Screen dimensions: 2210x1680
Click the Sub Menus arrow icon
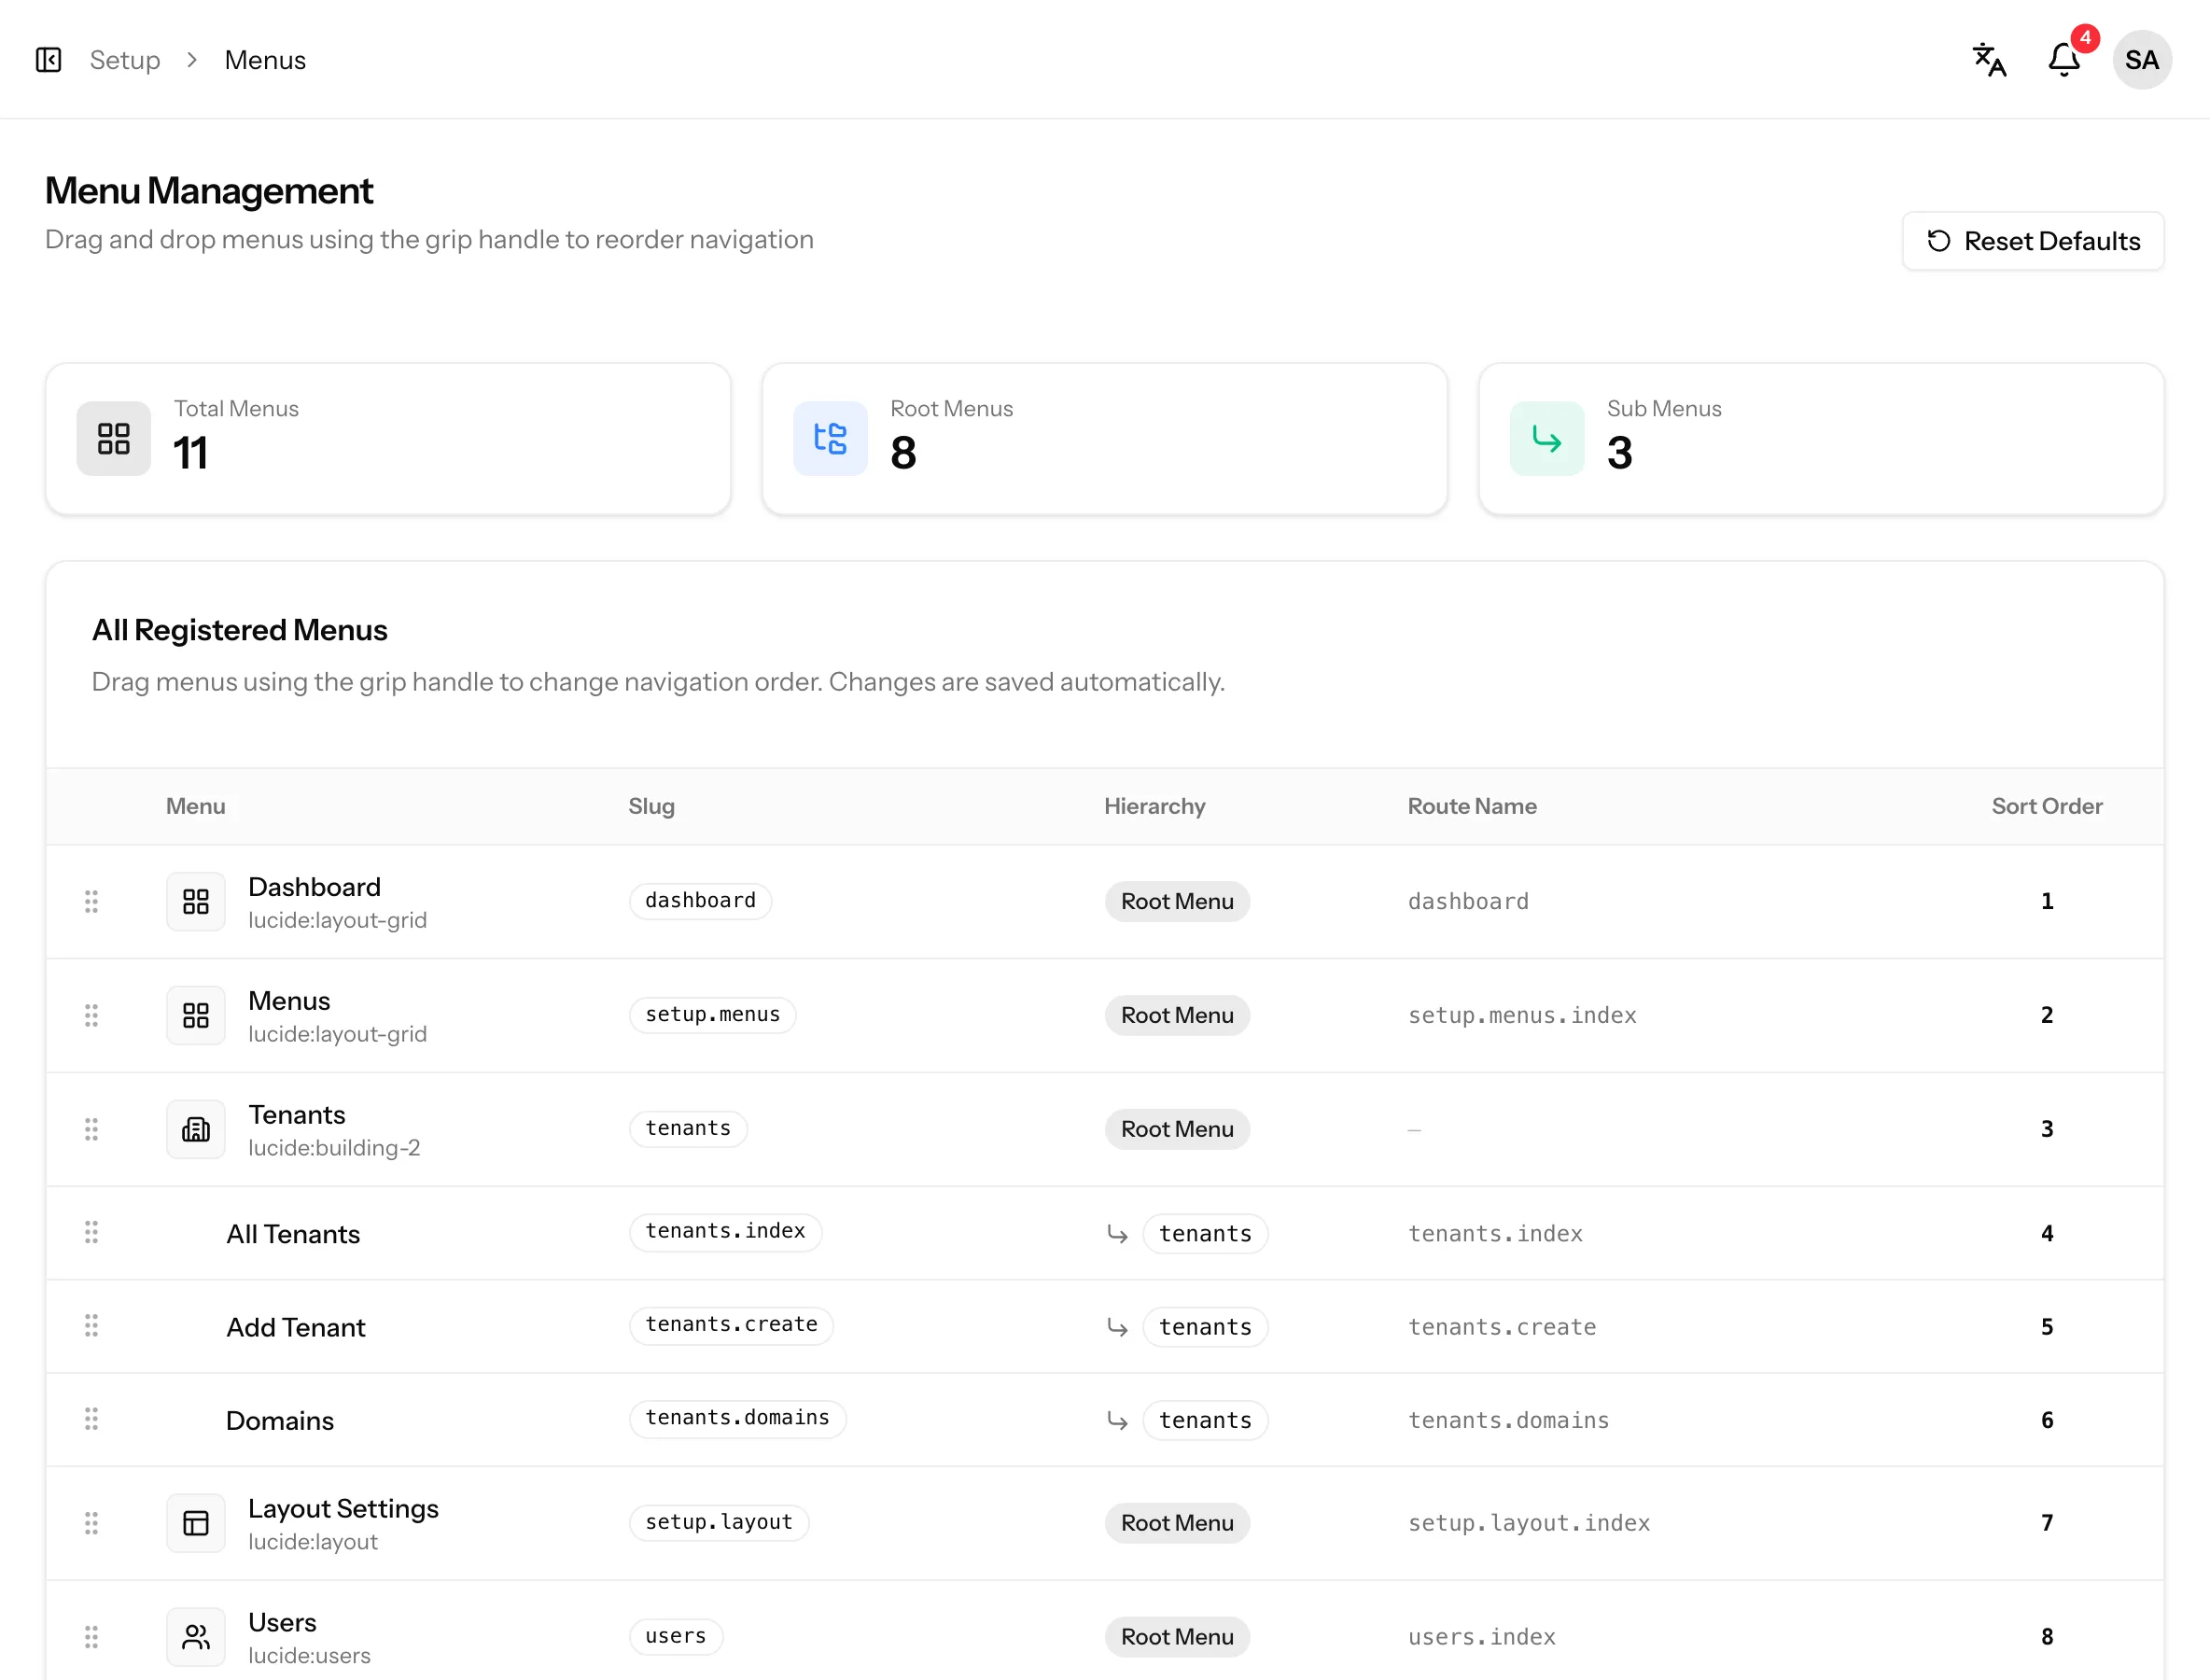point(1546,438)
